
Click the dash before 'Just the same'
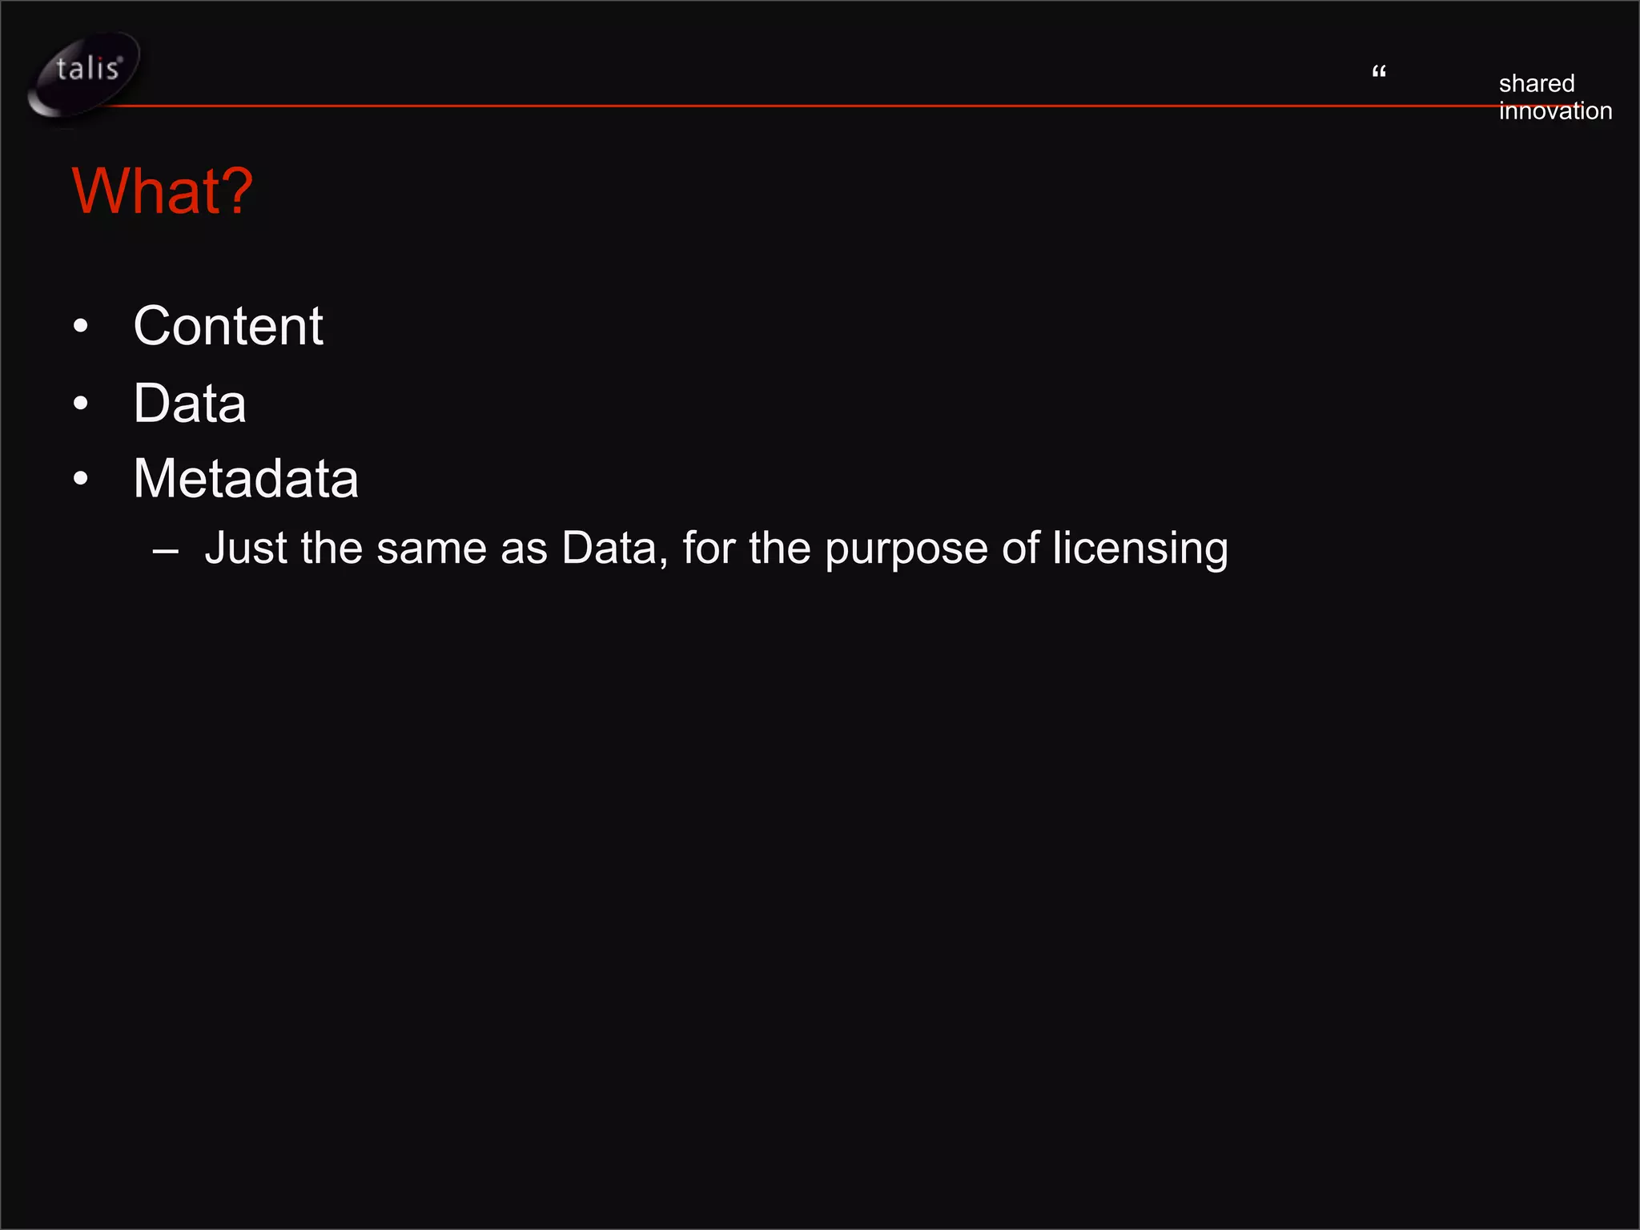165,552
